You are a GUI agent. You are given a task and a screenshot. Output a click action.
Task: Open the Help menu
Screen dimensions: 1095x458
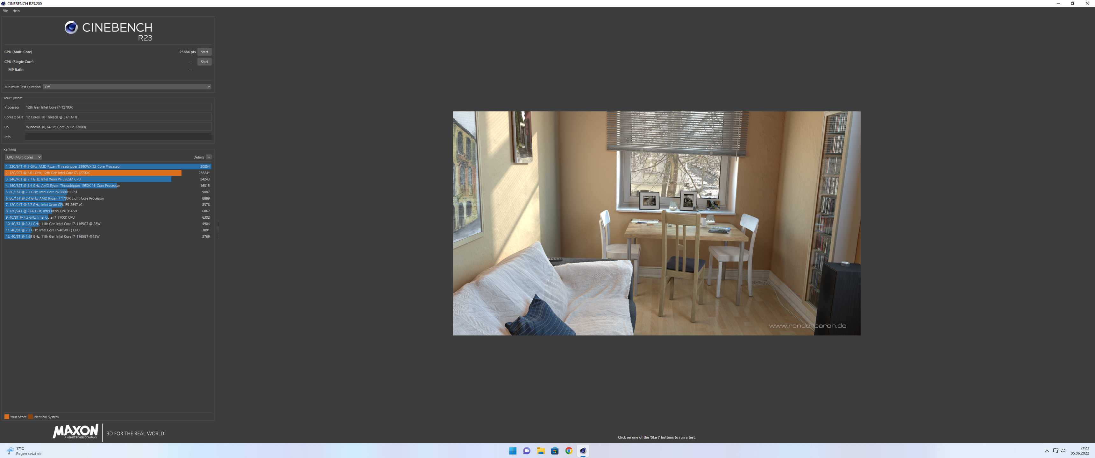[x=16, y=11]
